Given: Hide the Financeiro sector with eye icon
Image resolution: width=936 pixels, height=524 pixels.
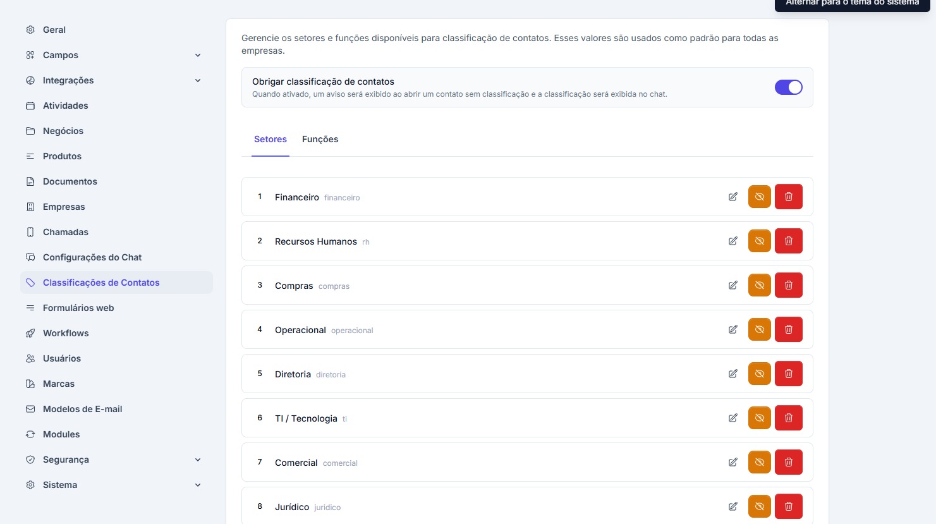Looking at the screenshot, I should coord(759,197).
